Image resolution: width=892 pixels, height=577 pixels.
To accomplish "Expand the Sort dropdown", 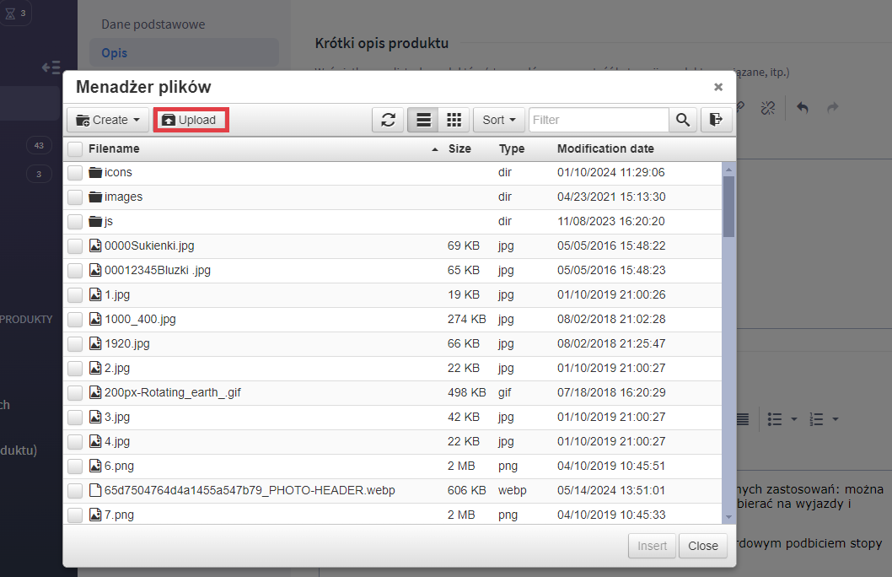I will click(499, 120).
